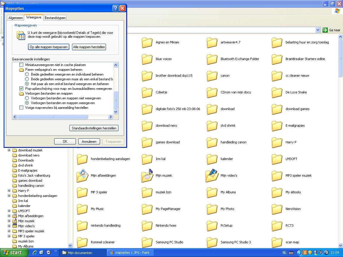Expand the LMSOFT tree node
The height and width of the screenshot is (257, 343).
[x=9, y=211]
